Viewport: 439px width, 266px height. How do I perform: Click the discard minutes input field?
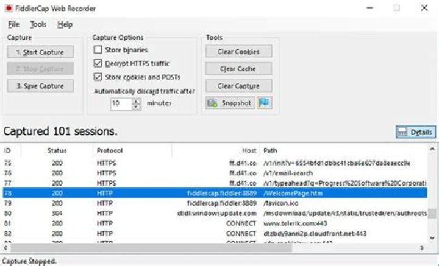(x=121, y=103)
